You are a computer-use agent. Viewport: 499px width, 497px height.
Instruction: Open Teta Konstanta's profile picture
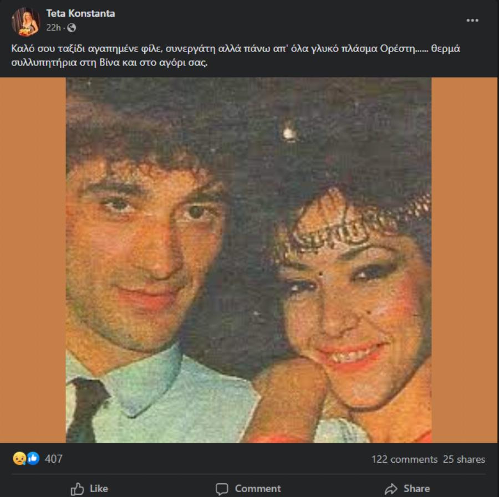(26, 22)
